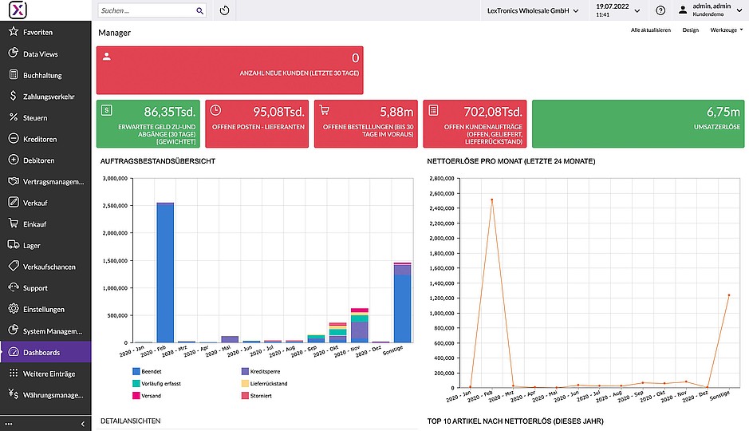Expand the LexTronics Wholesale GmbH company dropdown
Image resolution: width=749 pixels, height=431 pixels.
(533, 10)
